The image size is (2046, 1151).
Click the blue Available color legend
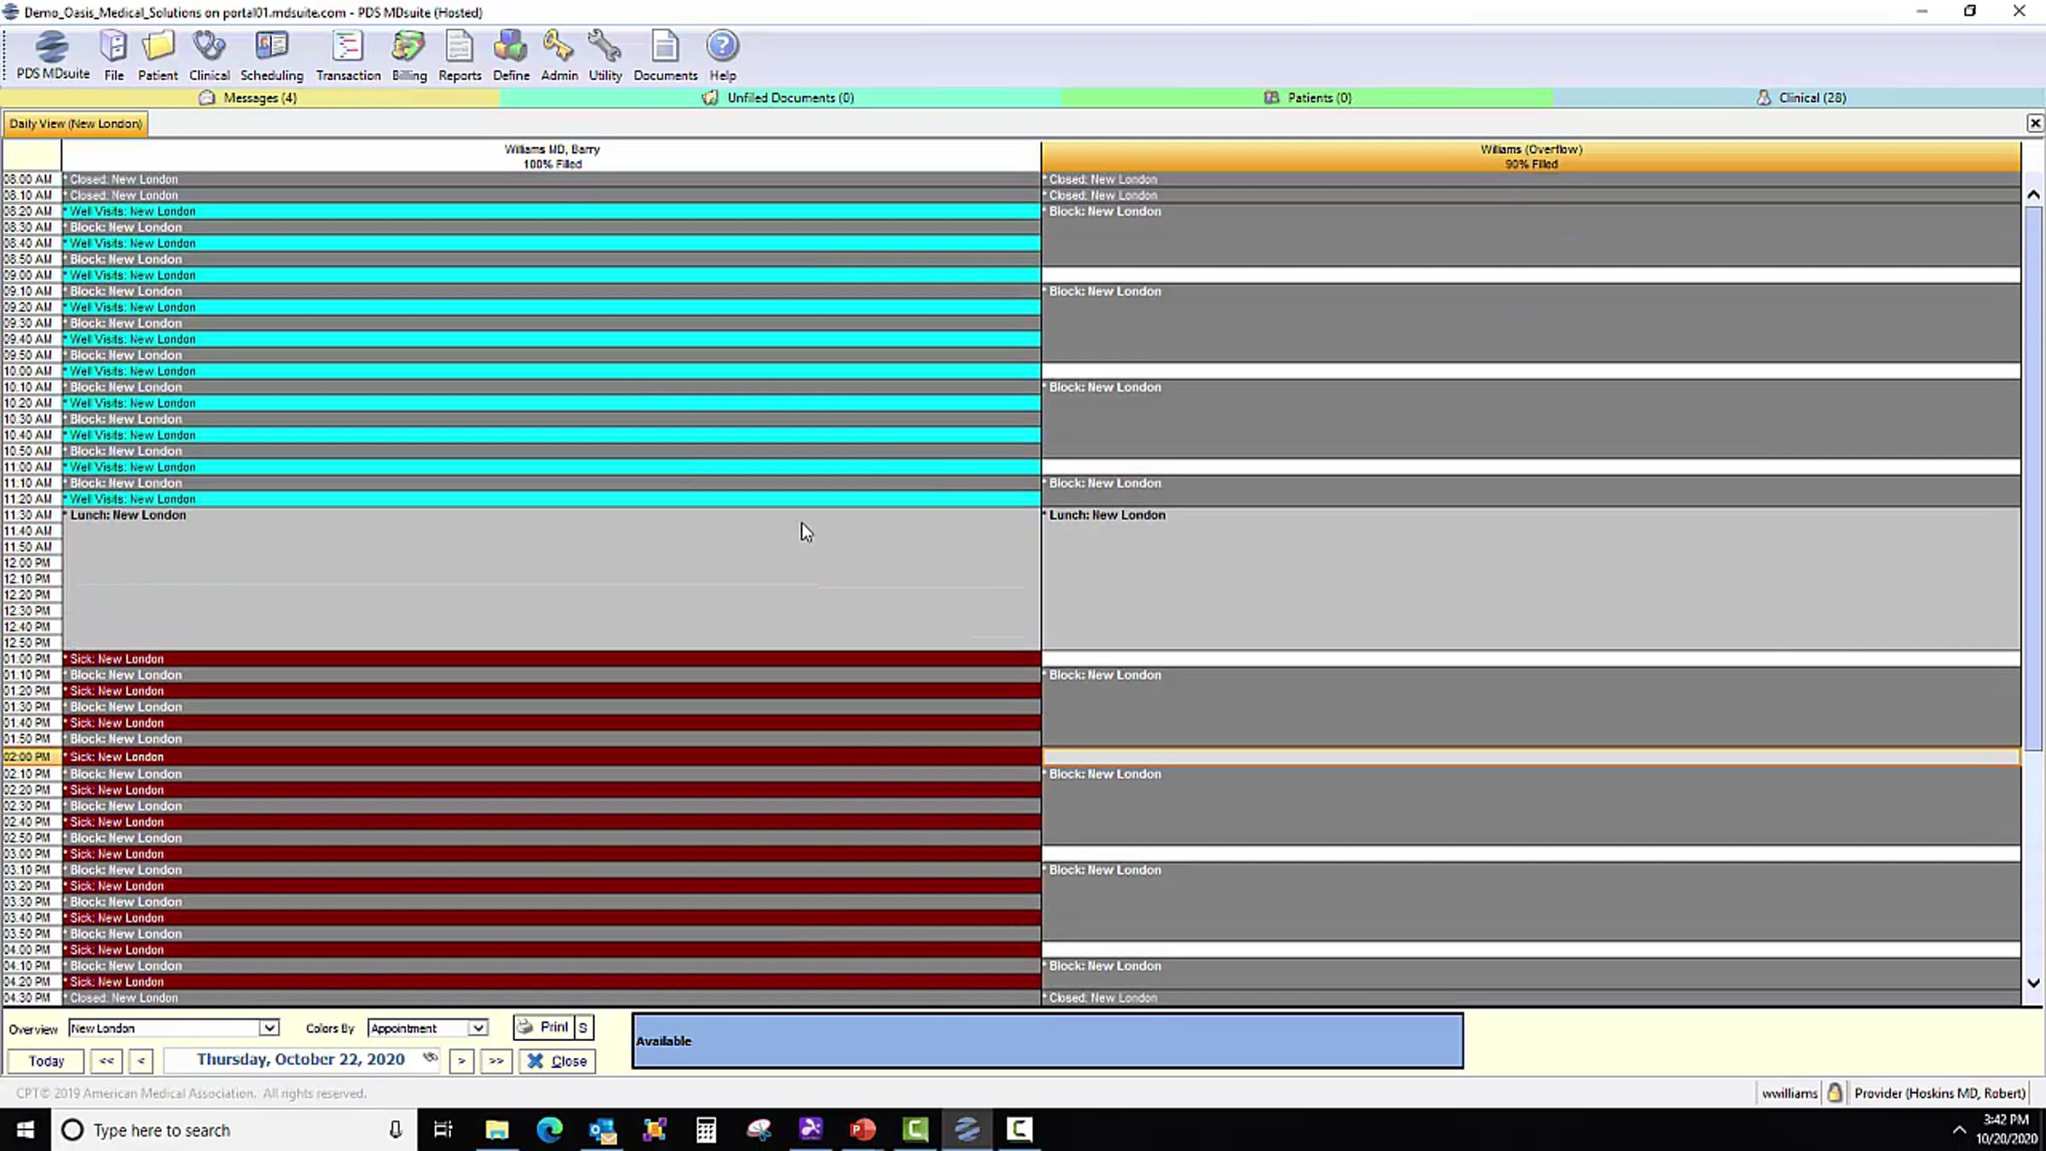click(1047, 1040)
